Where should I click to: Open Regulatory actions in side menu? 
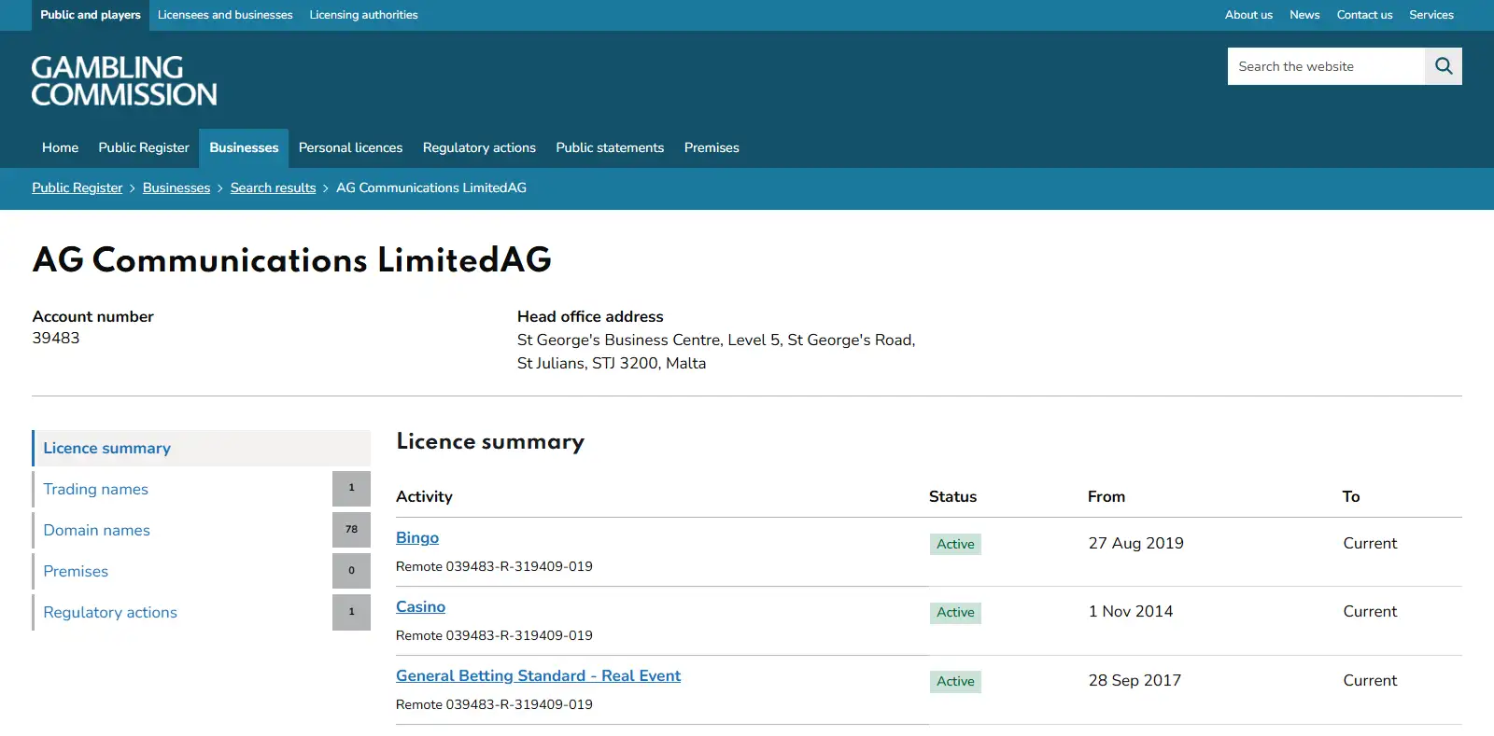[x=110, y=612]
